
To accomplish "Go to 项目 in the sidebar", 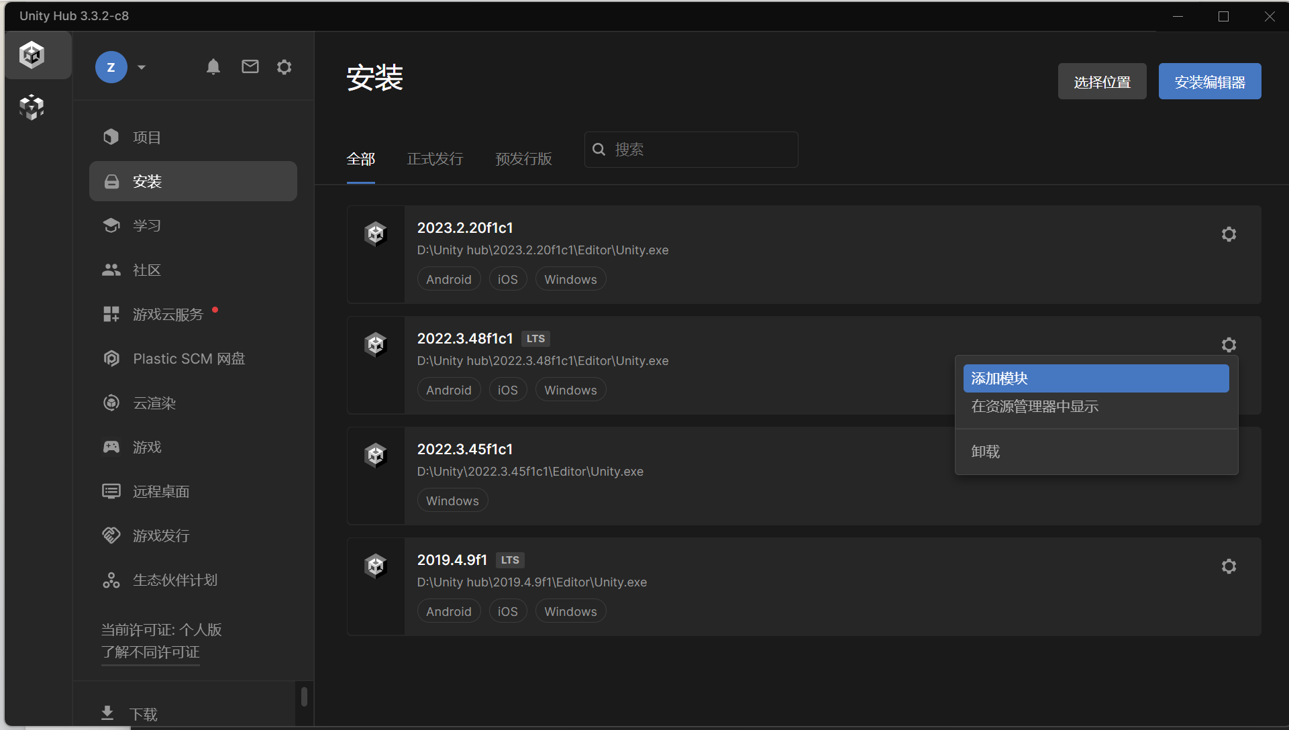I will tap(193, 138).
